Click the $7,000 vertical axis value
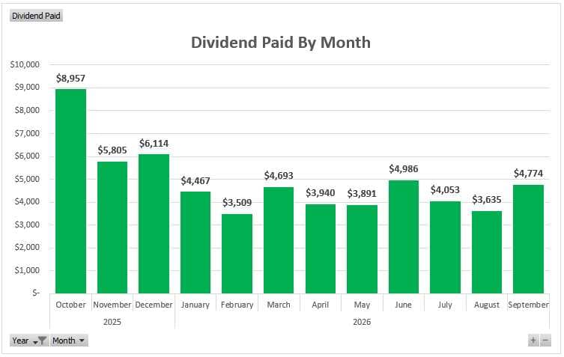Image resolution: width=564 pixels, height=357 pixels. (x=27, y=133)
